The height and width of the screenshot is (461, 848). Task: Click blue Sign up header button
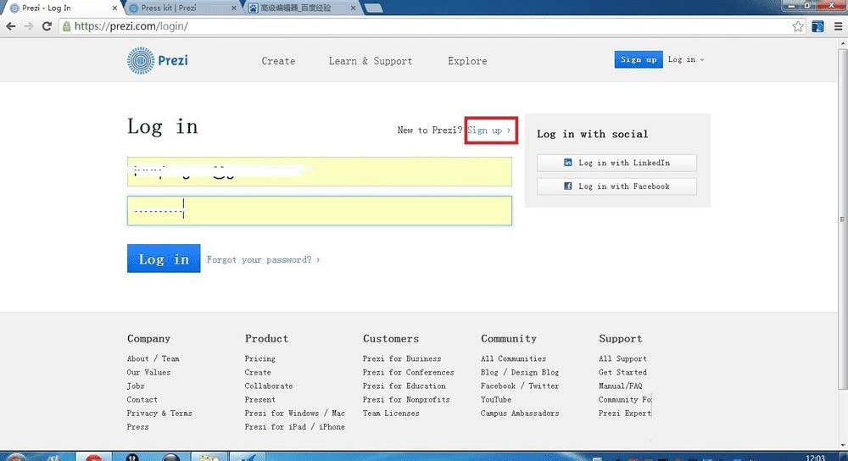coord(639,59)
